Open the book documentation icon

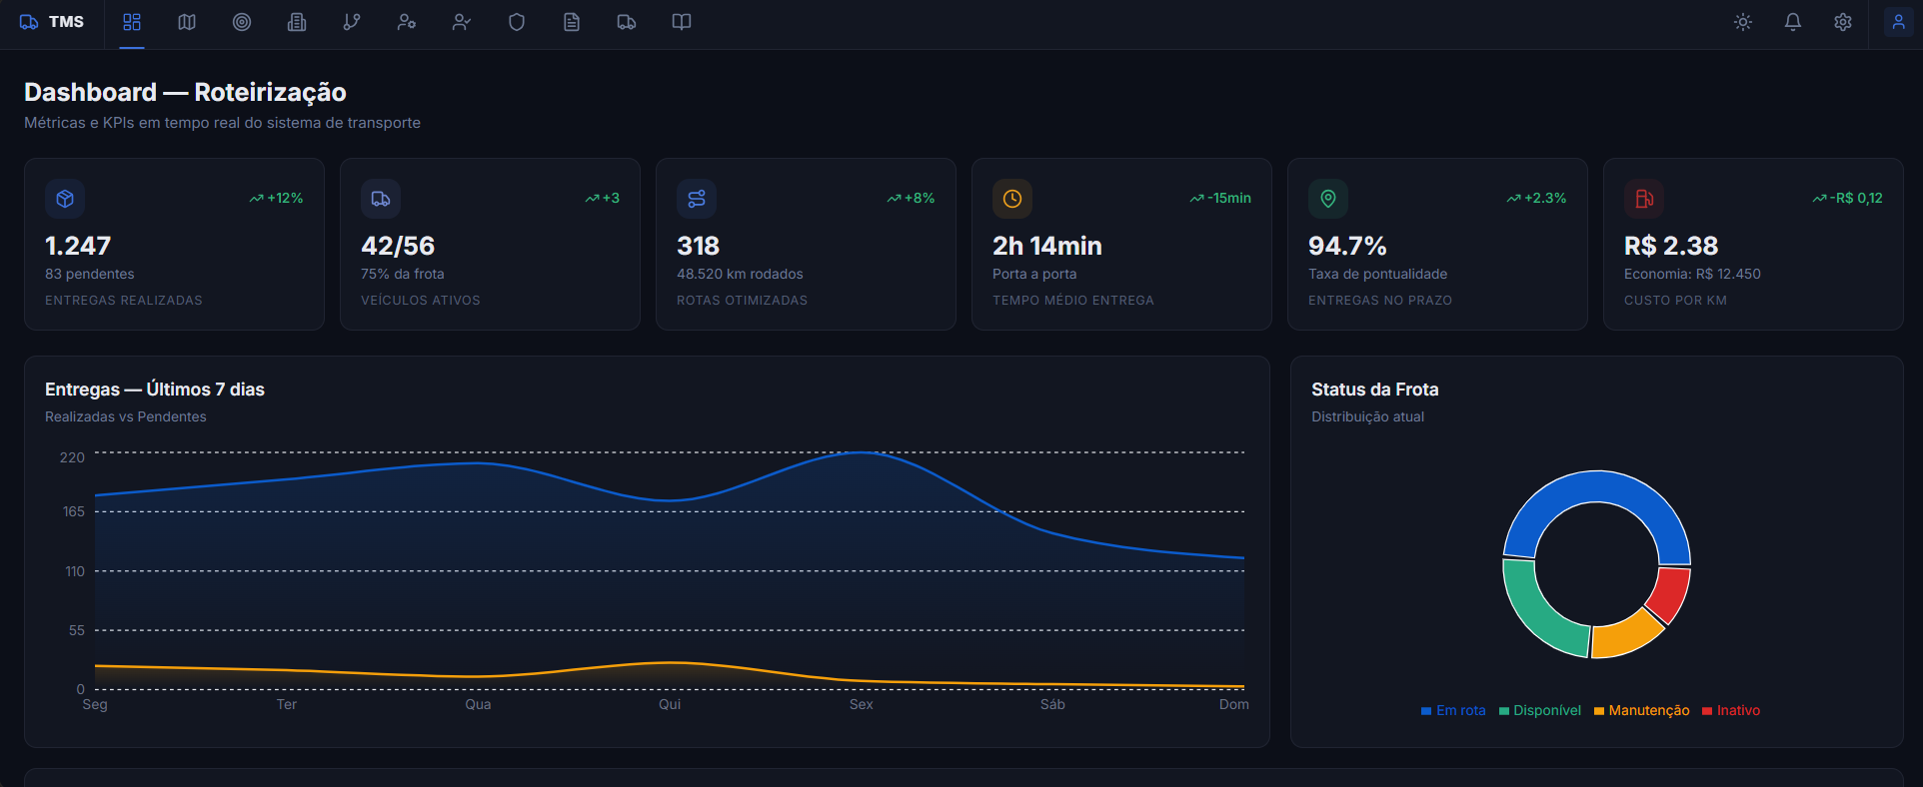point(682,22)
